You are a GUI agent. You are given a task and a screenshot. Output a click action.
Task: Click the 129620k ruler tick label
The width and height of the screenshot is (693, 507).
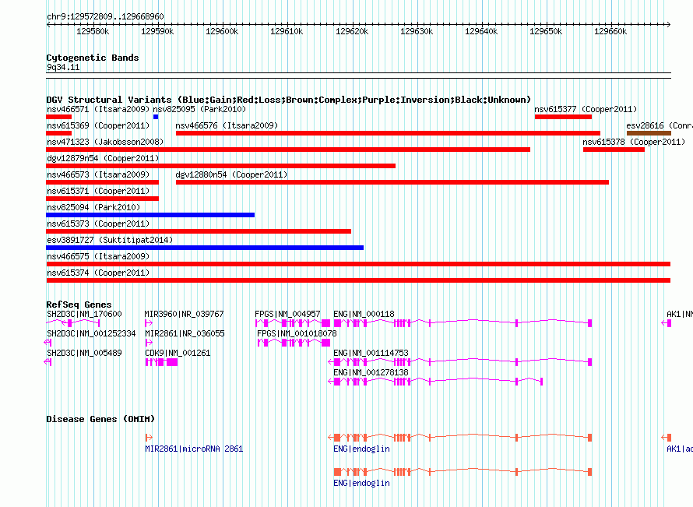click(352, 31)
